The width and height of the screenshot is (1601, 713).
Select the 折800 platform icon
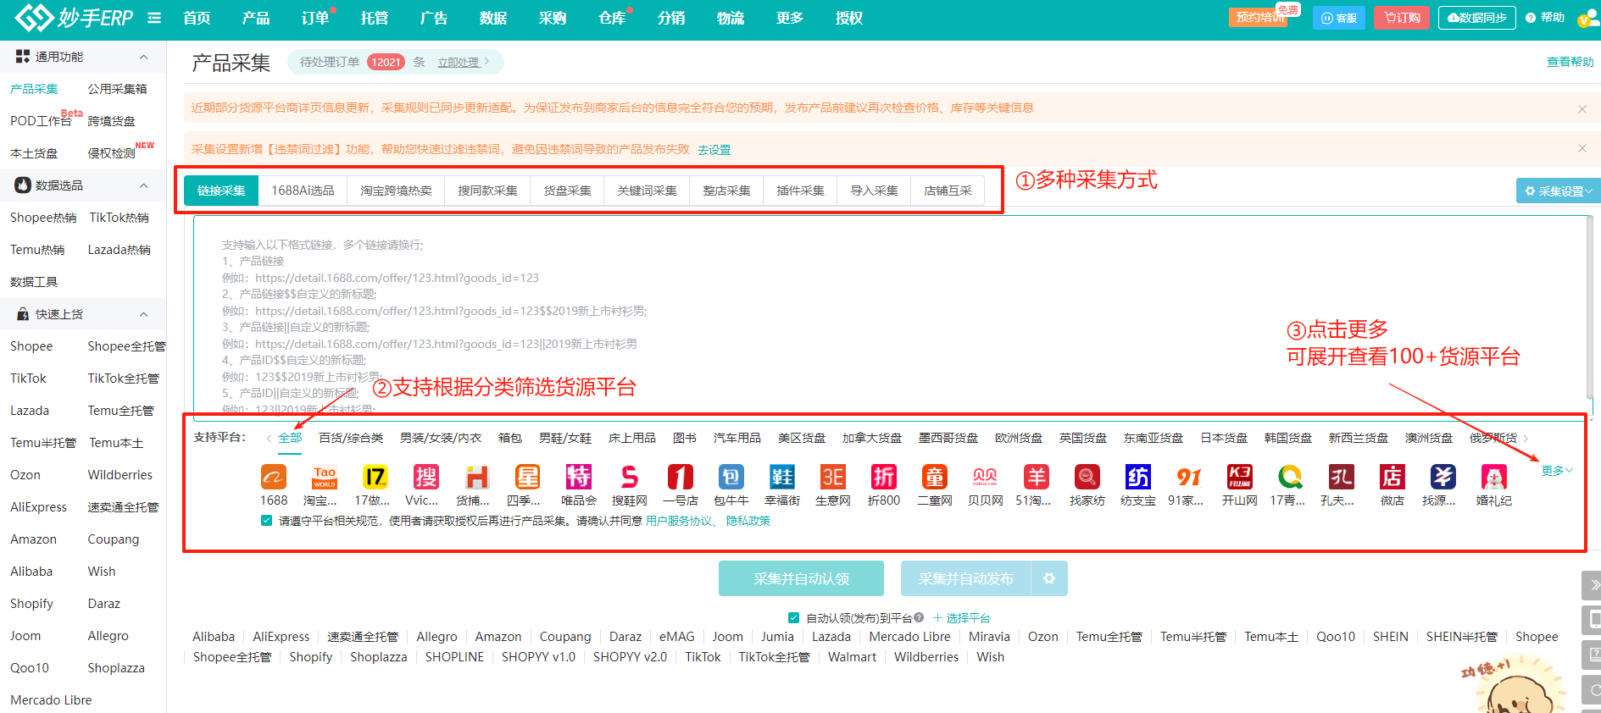pos(883,478)
